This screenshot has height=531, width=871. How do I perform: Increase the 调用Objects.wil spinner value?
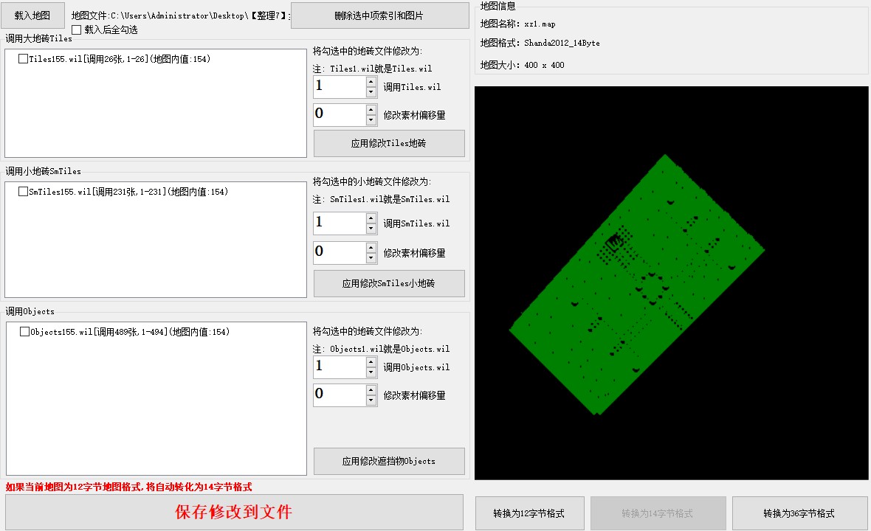pos(371,361)
